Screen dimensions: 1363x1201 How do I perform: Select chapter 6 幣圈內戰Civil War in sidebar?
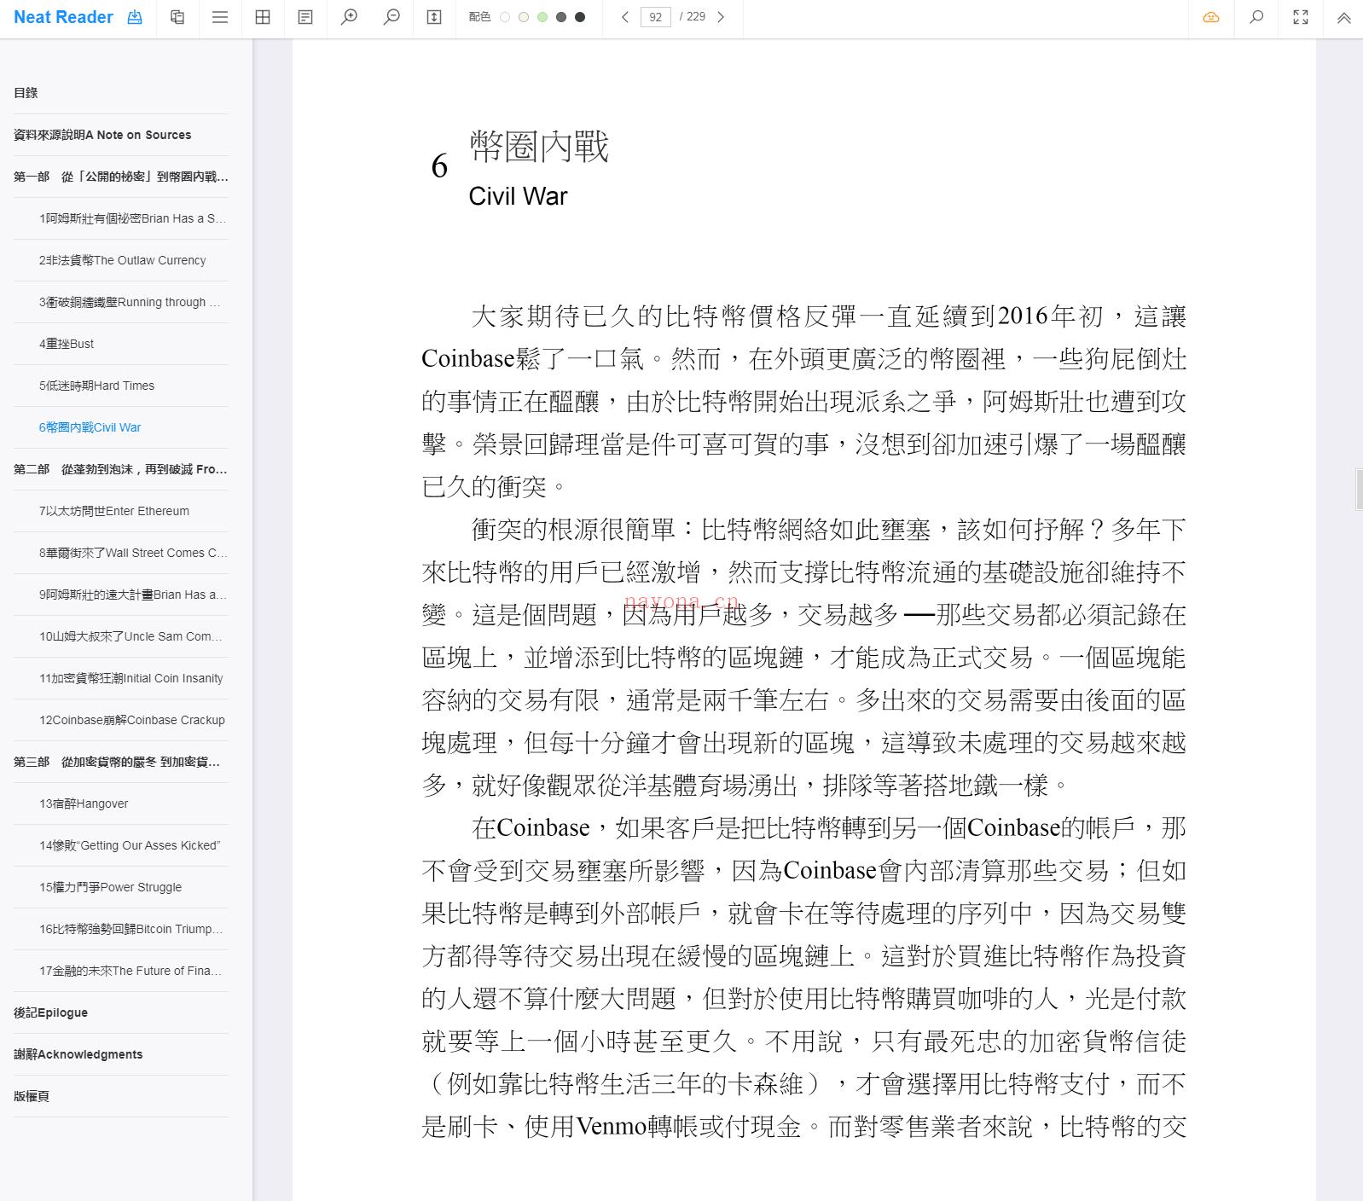pyautogui.click(x=121, y=427)
